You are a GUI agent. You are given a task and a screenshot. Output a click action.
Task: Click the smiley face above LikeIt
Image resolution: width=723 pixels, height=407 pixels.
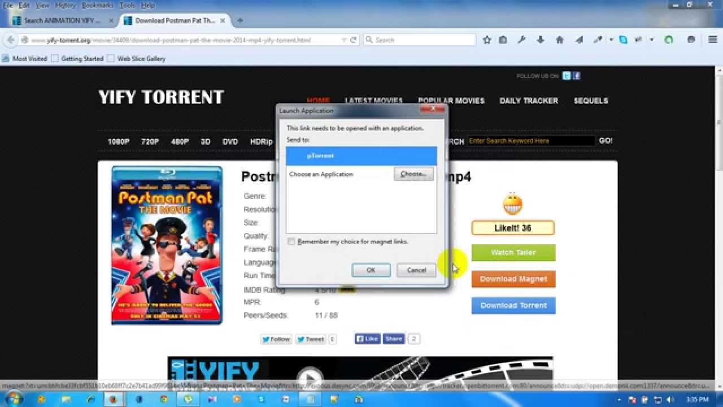click(x=512, y=203)
